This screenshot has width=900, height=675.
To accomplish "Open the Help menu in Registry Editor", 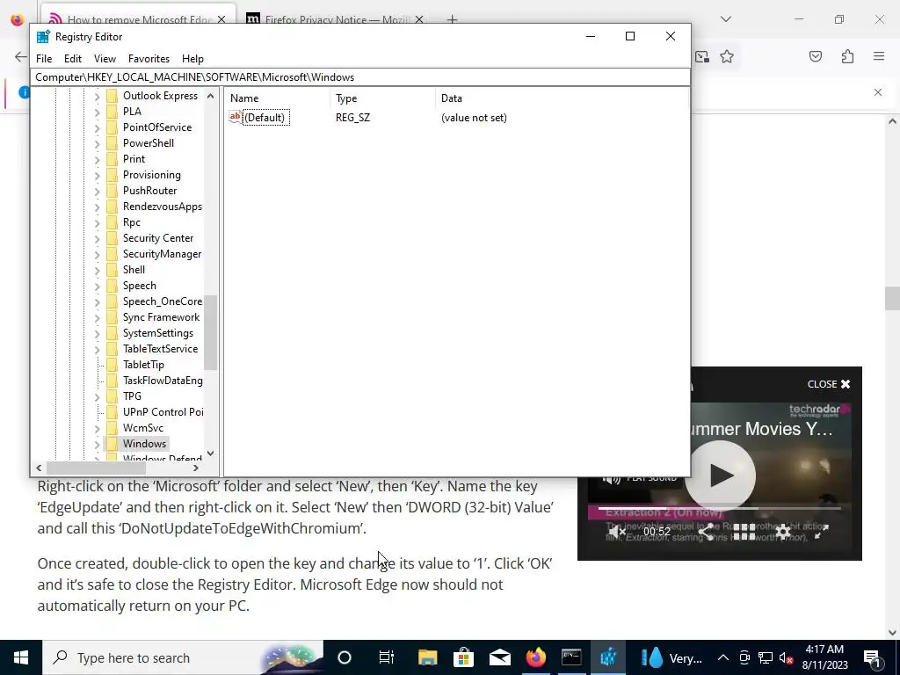I will click(x=192, y=59).
